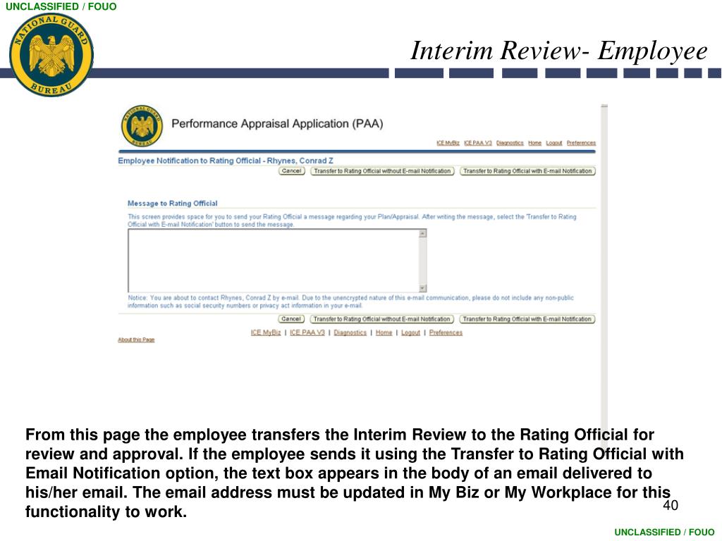This screenshot has height=541, width=722.
Task: Go to Home link in footer
Action: pyautogui.click(x=384, y=332)
